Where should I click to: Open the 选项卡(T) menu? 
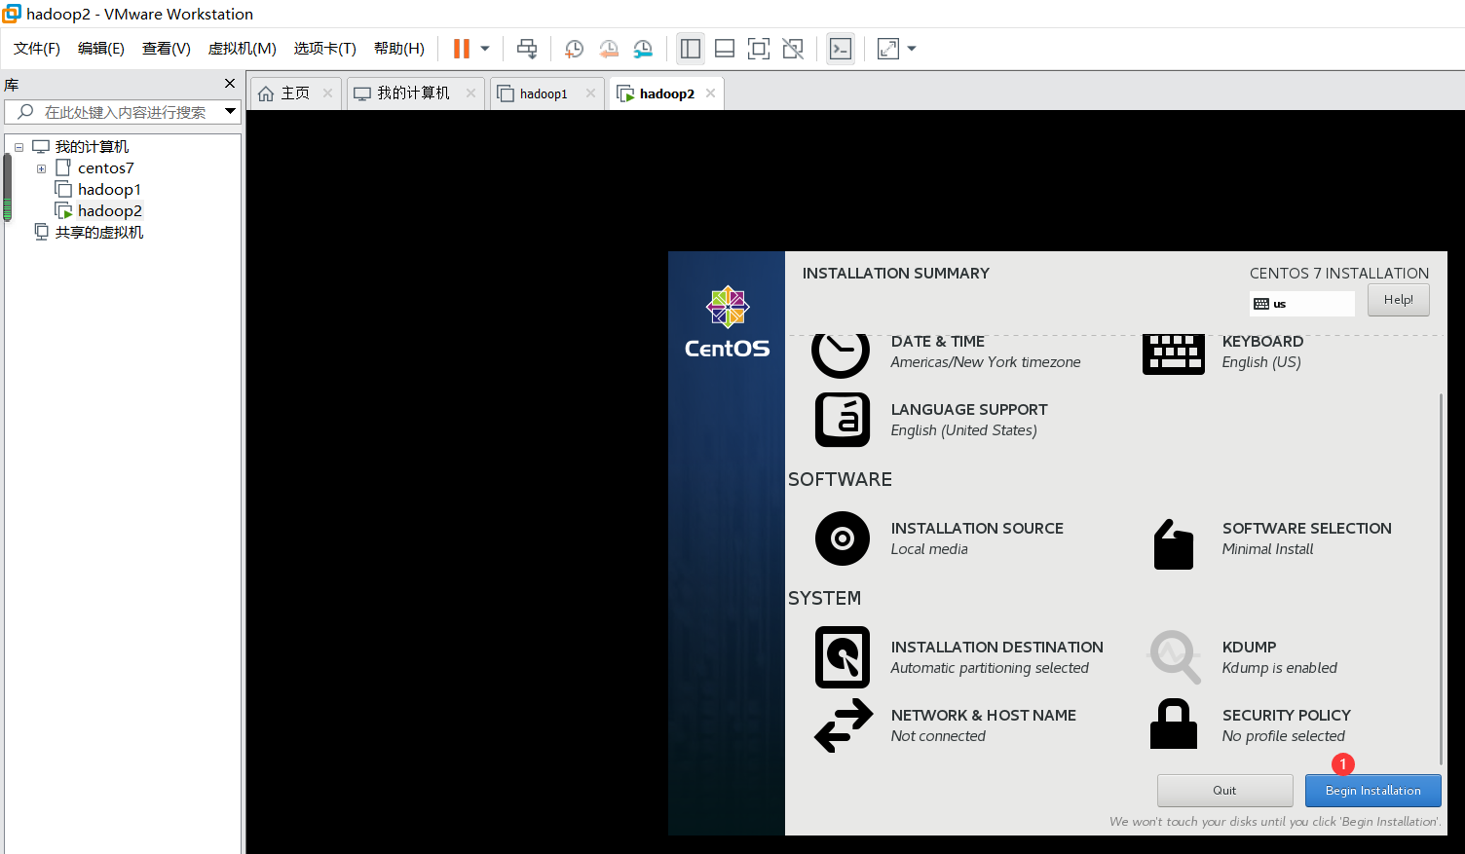pyautogui.click(x=325, y=49)
